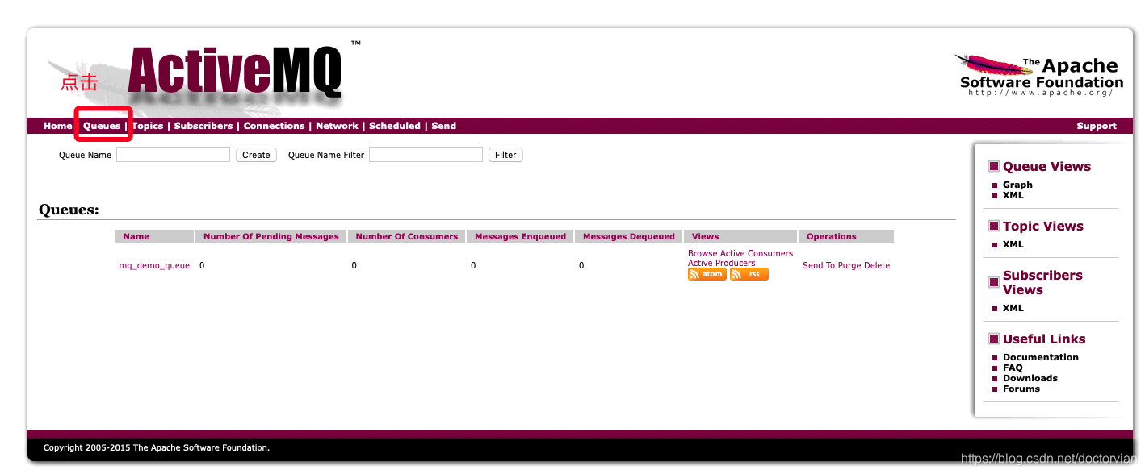The image size is (1145, 474).
Task: Click the Subscribers Views sidebar heading
Action: (x=1042, y=283)
